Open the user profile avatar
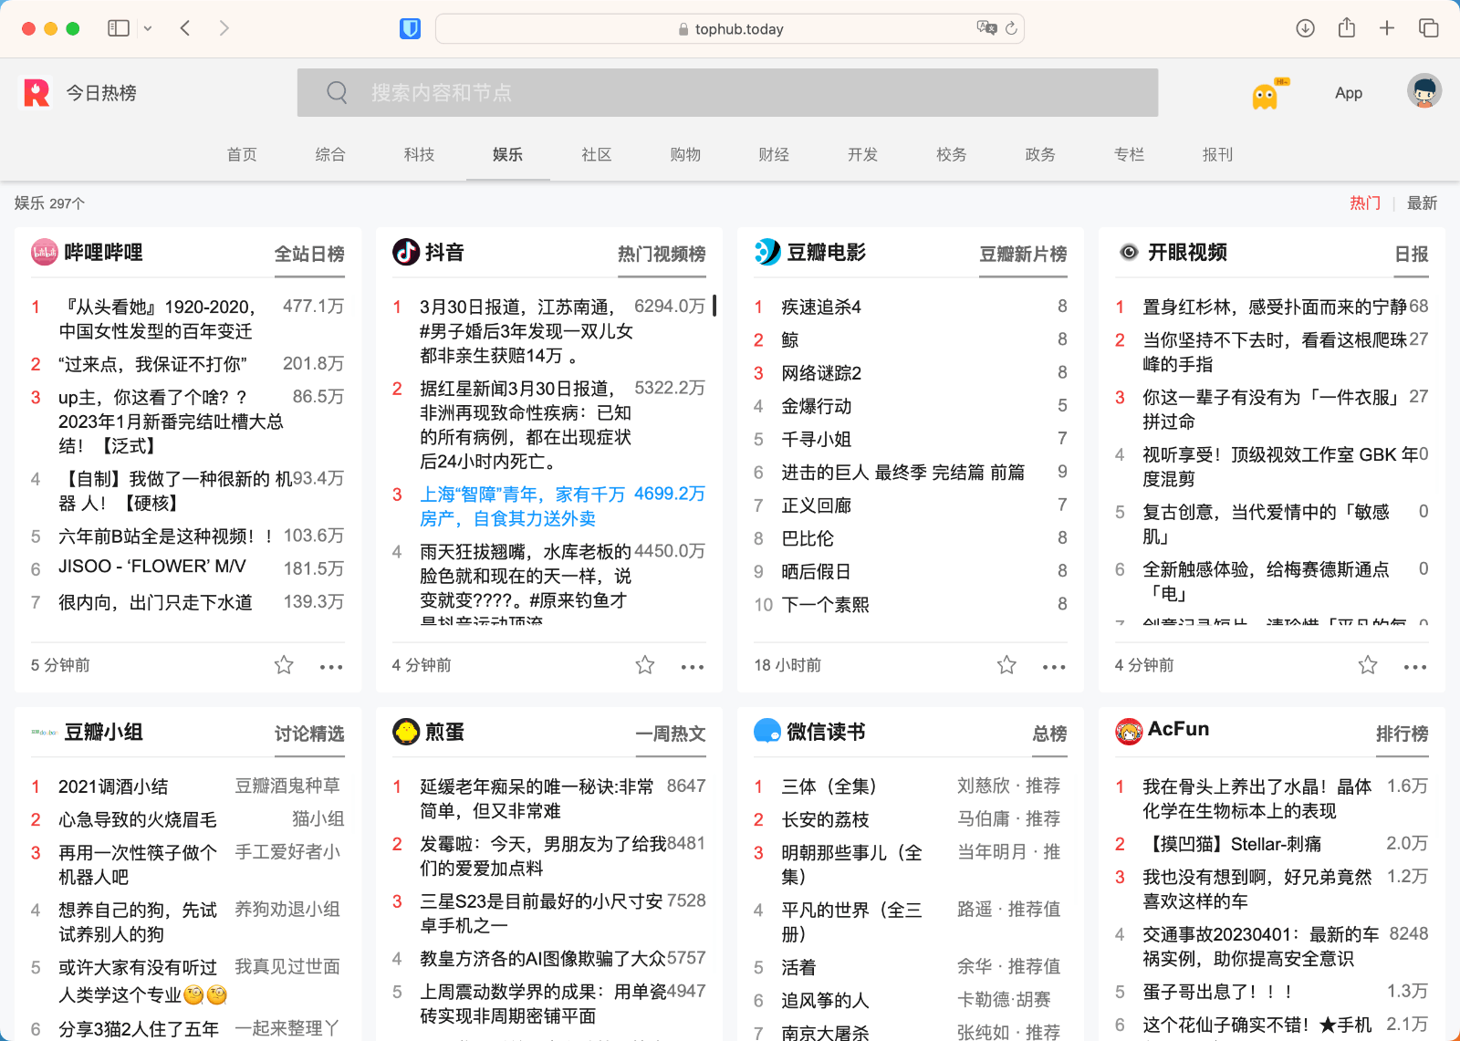1460x1041 pixels. (x=1423, y=91)
